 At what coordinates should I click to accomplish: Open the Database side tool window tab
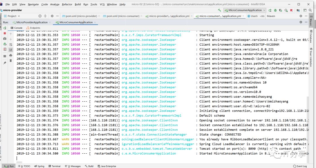point(311,37)
